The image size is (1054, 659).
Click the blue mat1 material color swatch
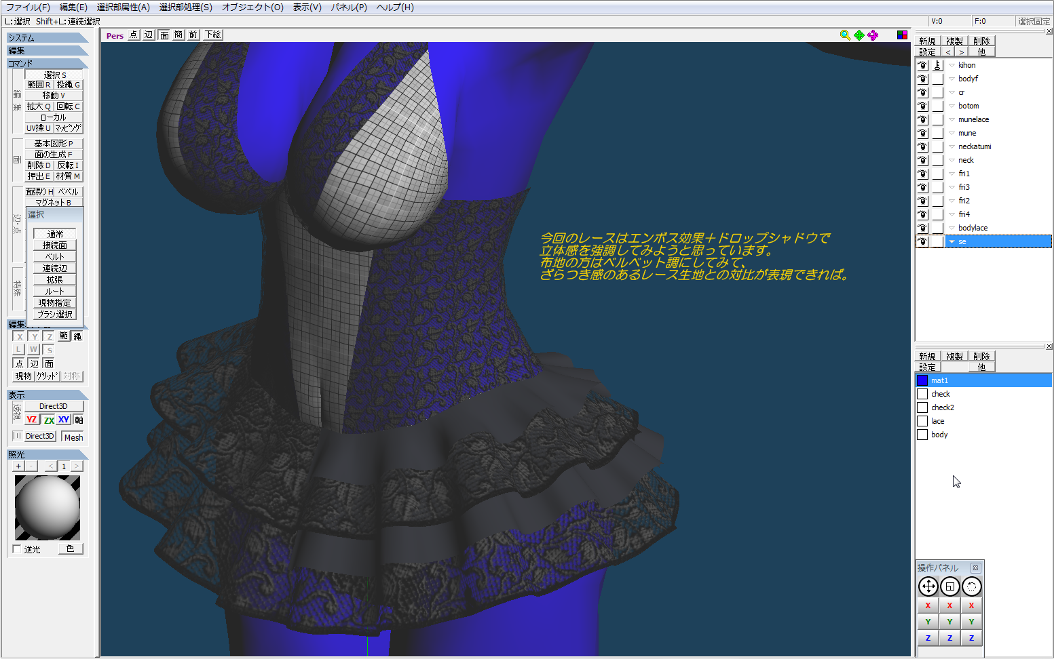(x=922, y=381)
